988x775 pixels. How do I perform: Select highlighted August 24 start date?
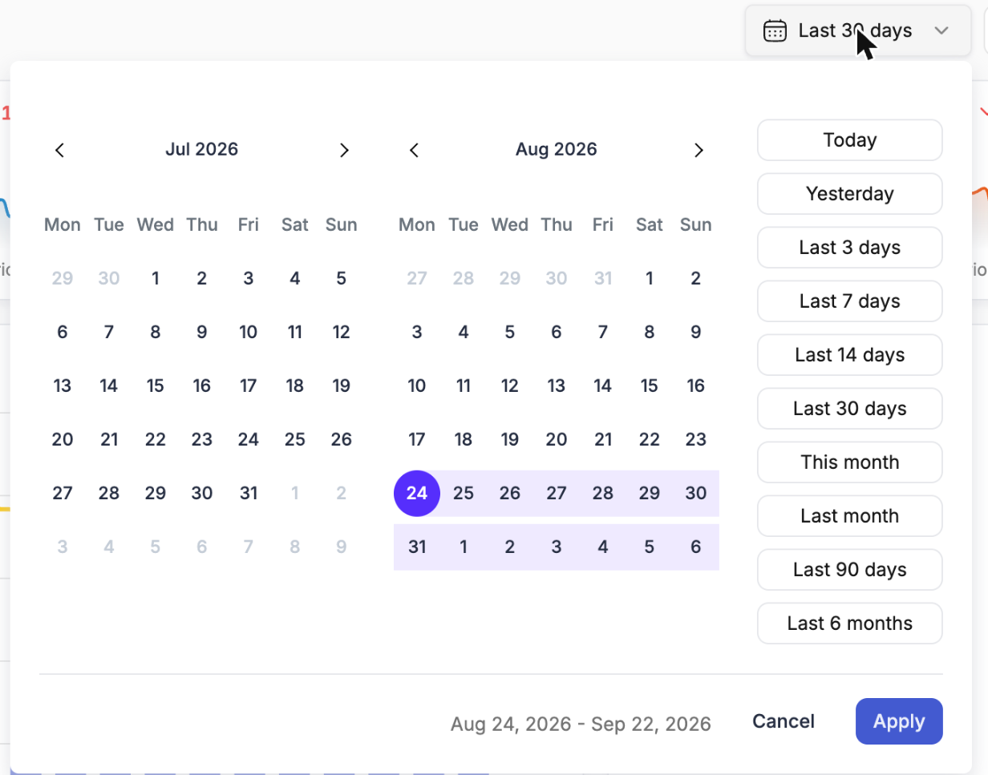(417, 493)
